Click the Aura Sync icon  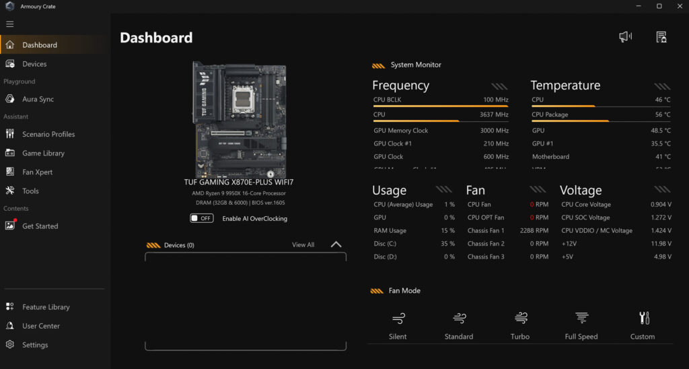9,99
